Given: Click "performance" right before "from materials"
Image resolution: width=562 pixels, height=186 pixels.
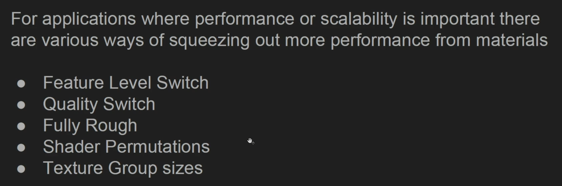Looking at the screenshot, I should (x=380, y=41).
